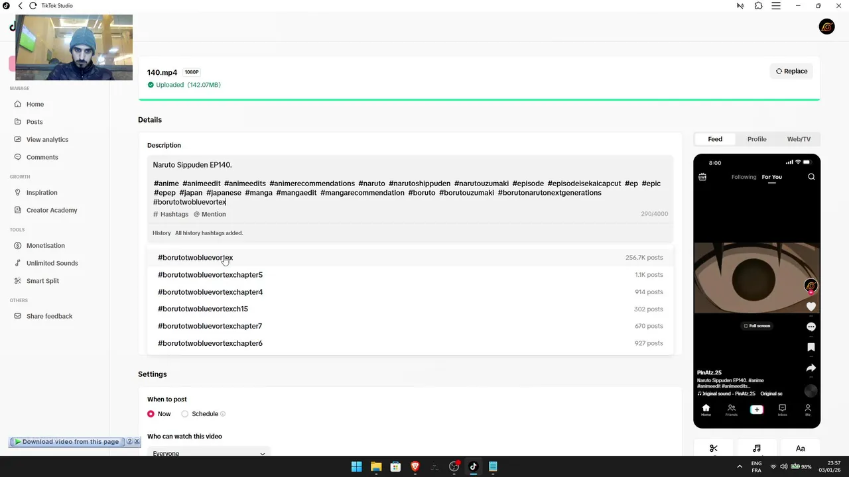Click the Aa text icon
The width and height of the screenshot is (849, 477).
pos(800,449)
